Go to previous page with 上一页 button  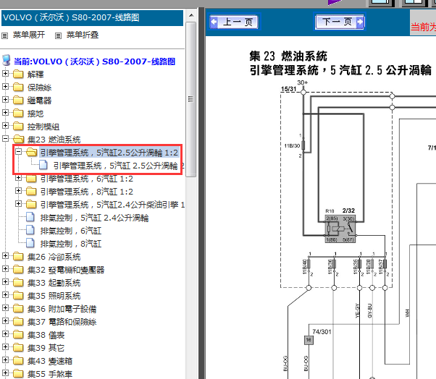[x=235, y=22]
